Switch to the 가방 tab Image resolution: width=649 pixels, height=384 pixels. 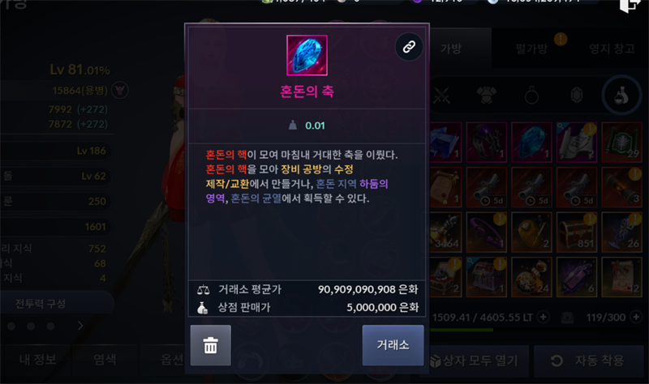[451, 49]
